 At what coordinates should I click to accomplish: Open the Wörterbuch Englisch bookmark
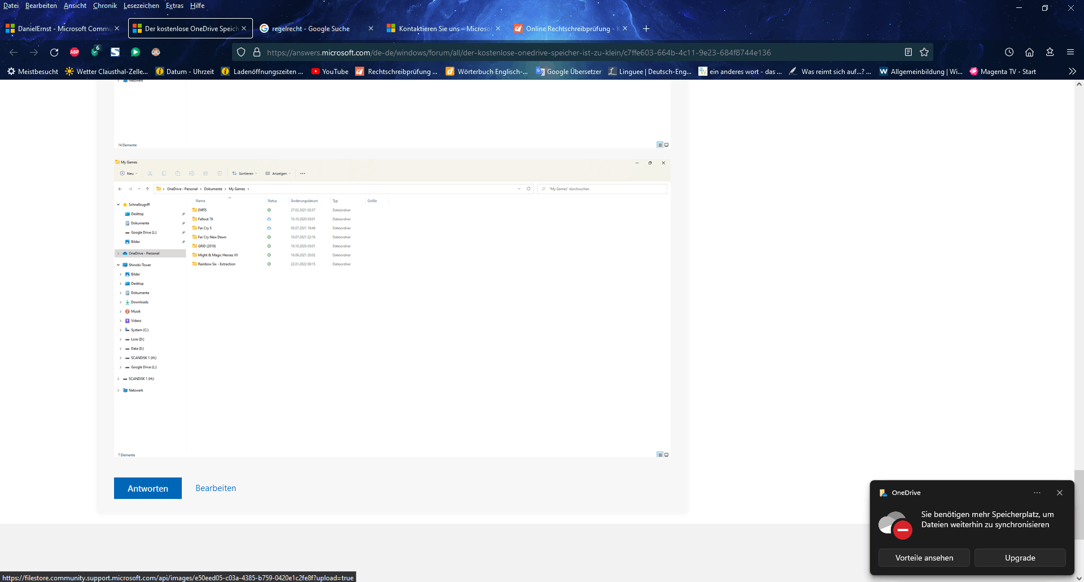(x=487, y=72)
